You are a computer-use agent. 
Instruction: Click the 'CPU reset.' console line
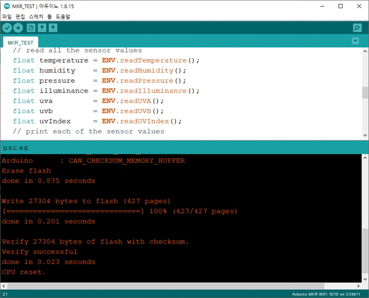[24, 272]
